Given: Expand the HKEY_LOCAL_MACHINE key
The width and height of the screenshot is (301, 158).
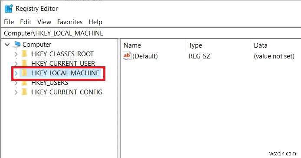Looking at the screenshot, I should pyautogui.click(x=16, y=73).
